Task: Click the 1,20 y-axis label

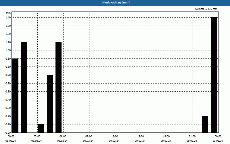Action: coord(8,34)
